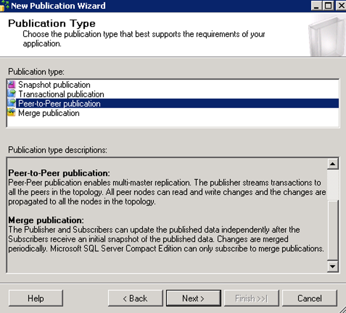Maximize the wizard window

[x=328, y=6]
